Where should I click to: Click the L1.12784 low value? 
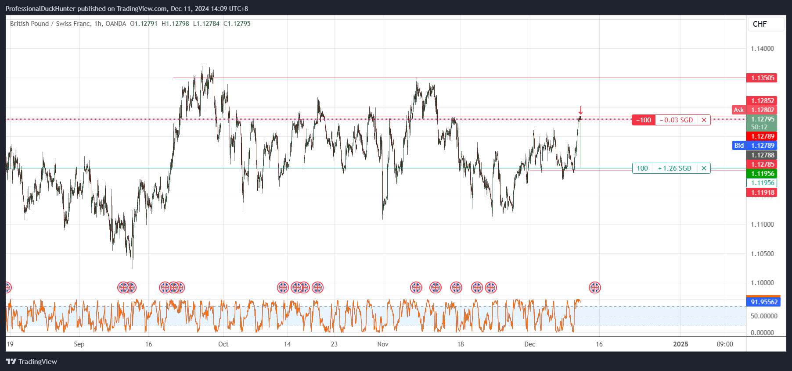pyautogui.click(x=206, y=24)
